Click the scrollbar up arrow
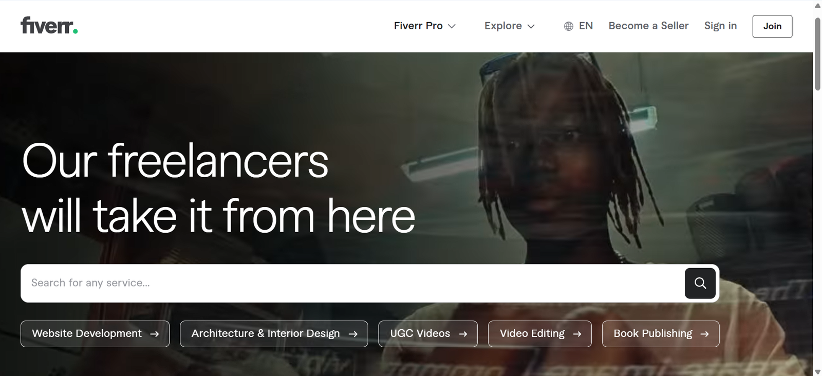This screenshot has width=822, height=376. (x=817, y=5)
